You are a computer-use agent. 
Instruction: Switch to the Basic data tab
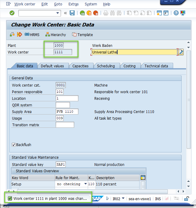pyautogui.click(x=25, y=66)
